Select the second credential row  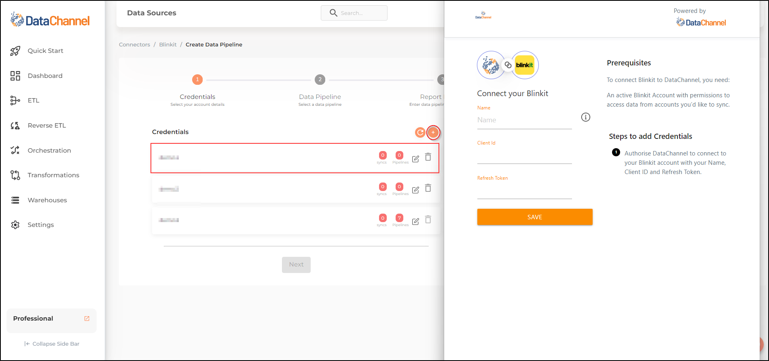[x=295, y=189]
